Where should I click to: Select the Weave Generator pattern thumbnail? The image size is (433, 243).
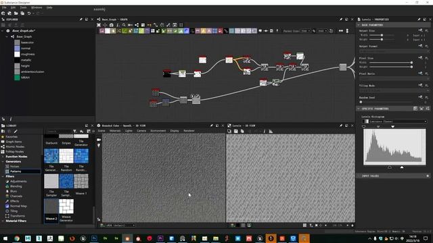[66, 207]
